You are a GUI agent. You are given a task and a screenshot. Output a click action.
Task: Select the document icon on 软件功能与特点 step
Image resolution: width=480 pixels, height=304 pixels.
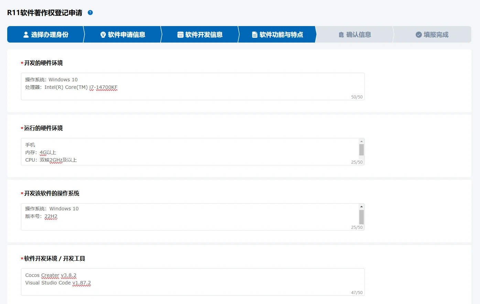(x=254, y=34)
